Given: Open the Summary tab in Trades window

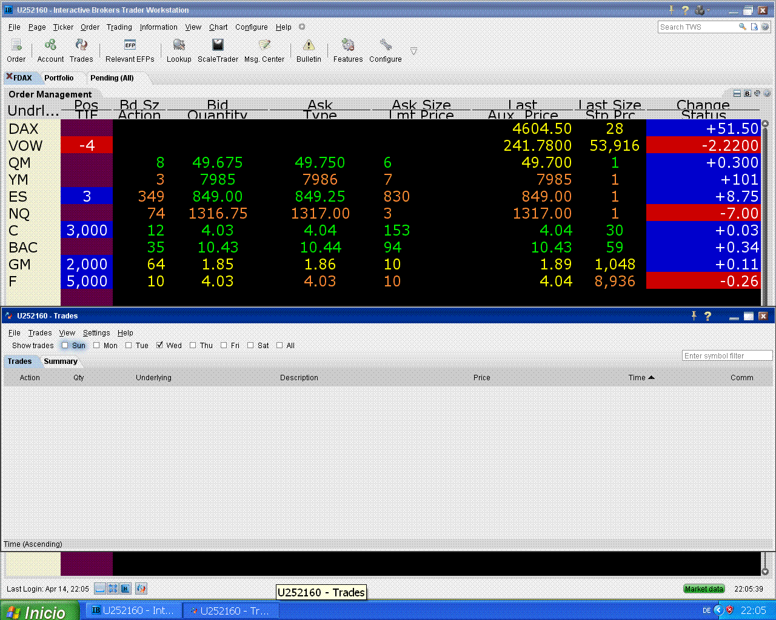Looking at the screenshot, I should [61, 361].
